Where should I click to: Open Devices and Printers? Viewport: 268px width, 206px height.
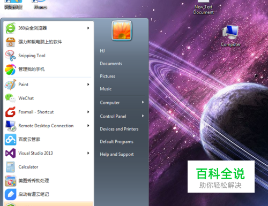(119, 129)
